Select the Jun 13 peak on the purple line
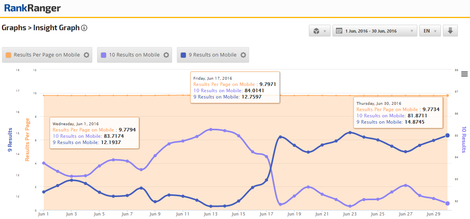Image resolution: width=470 pixels, height=219 pixels. point(211,130)
